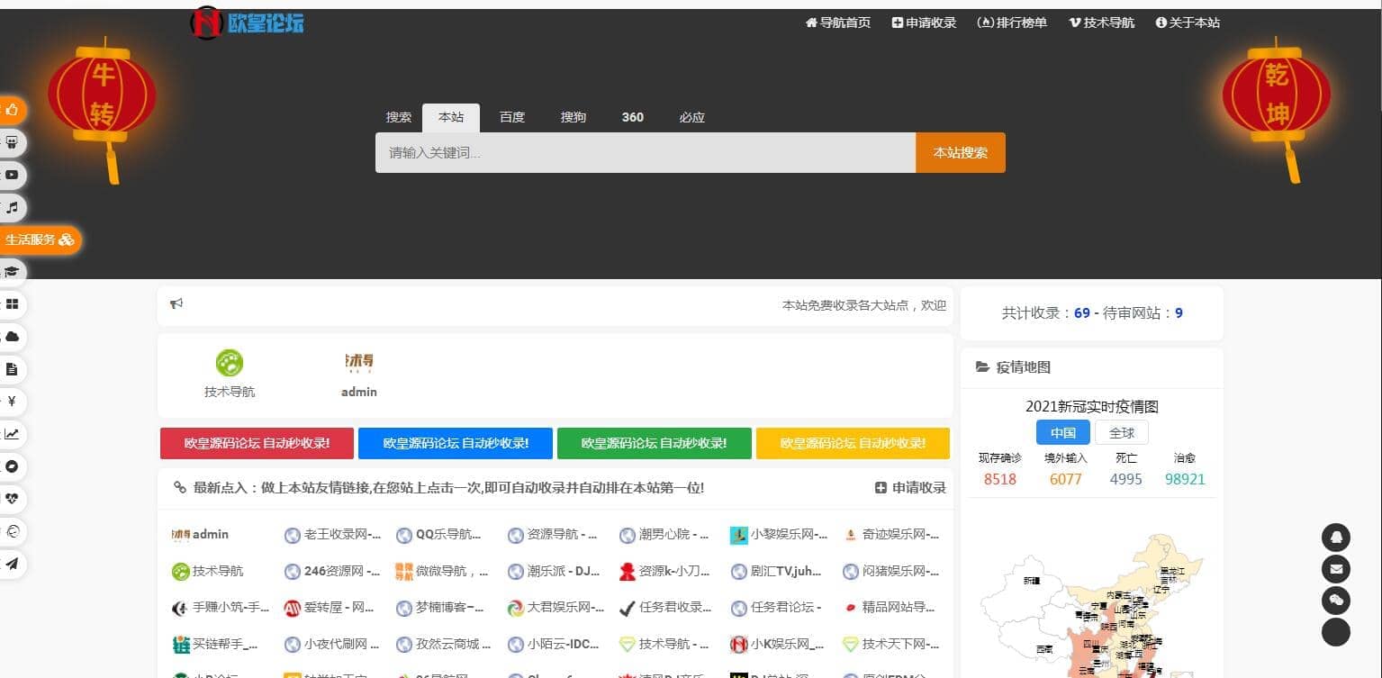Select 中国 in epidemic map toggle

click(1062, 432)
